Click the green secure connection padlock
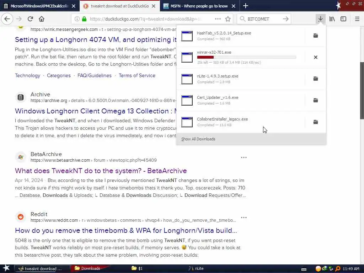This screenshot has width=364, height=273. pos(84,19)
